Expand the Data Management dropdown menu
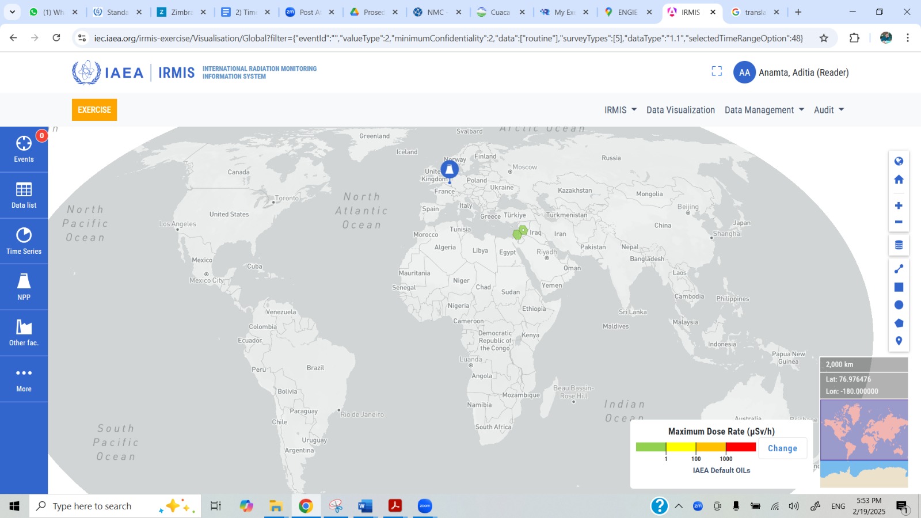 [x=764, y=110]
